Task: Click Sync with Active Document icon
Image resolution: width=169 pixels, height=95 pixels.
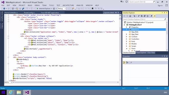Action: point(139,16)
